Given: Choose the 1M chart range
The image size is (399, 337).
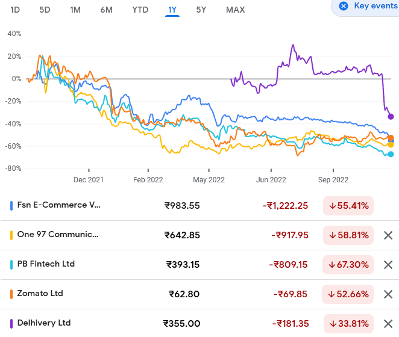Looking at the screenshot, I should 75,10.
